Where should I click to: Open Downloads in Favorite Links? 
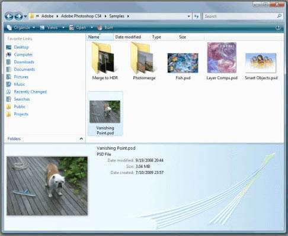pos(24,62)
